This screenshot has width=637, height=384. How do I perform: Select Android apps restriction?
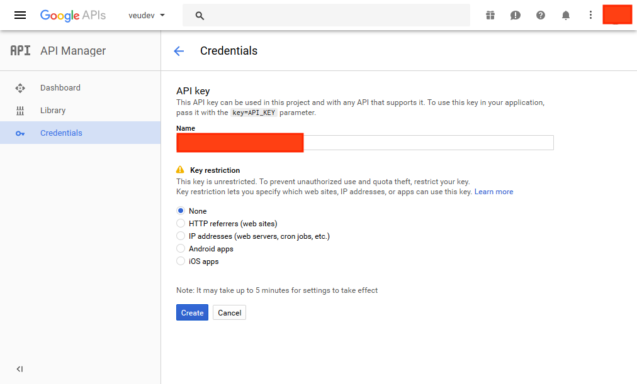(x=181, y=249)
